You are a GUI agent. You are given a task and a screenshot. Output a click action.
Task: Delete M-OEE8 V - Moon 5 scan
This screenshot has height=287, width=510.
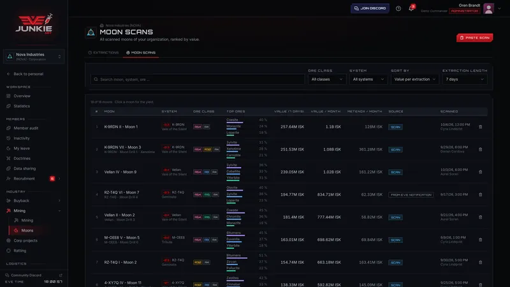tap(481, 240)
